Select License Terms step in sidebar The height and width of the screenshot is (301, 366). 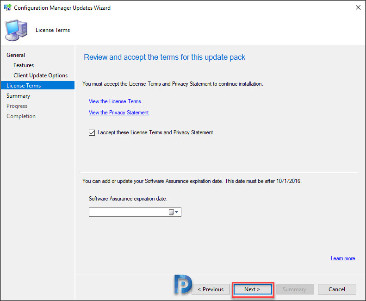pyautogui.click(x=37, y=86)
